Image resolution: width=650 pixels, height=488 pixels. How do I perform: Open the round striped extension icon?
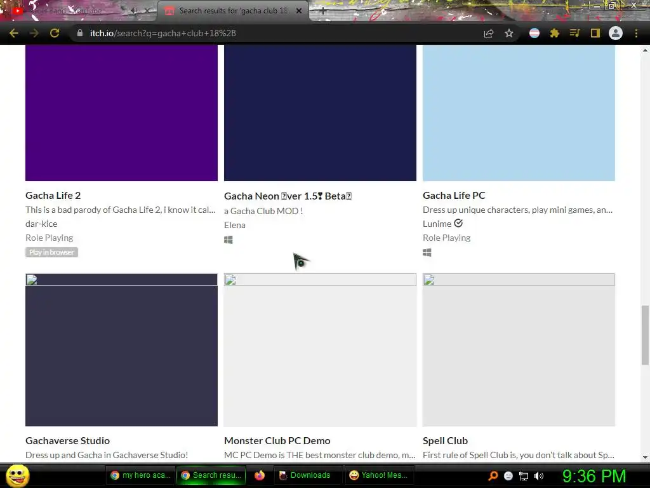click(x=534, y=33)
